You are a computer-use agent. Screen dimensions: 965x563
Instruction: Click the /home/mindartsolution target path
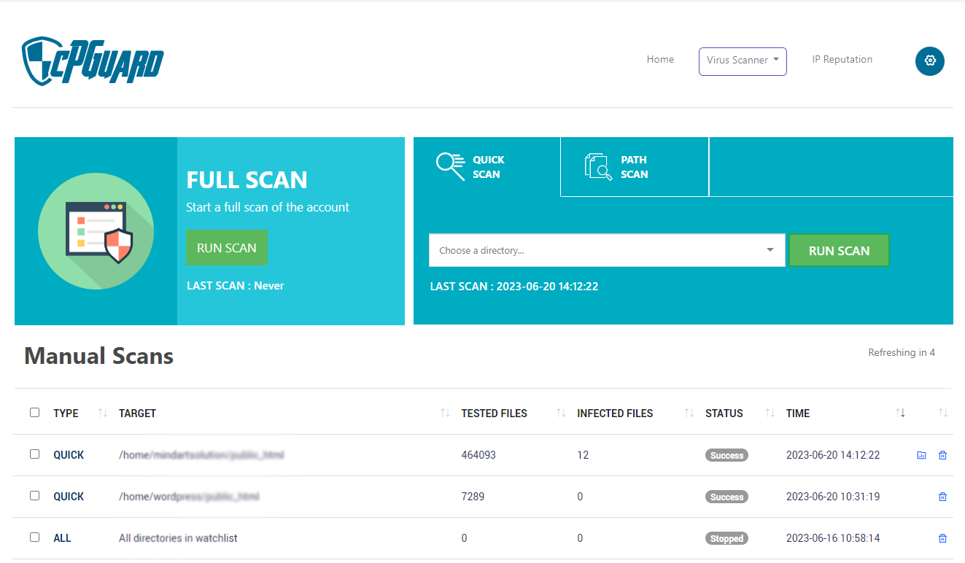click(x=201, y=455)
